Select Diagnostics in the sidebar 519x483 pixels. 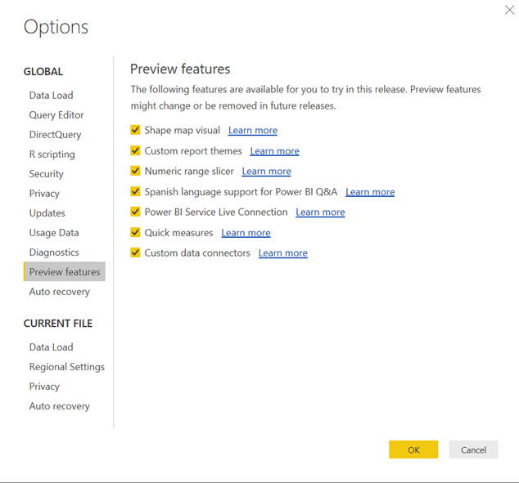54,253
